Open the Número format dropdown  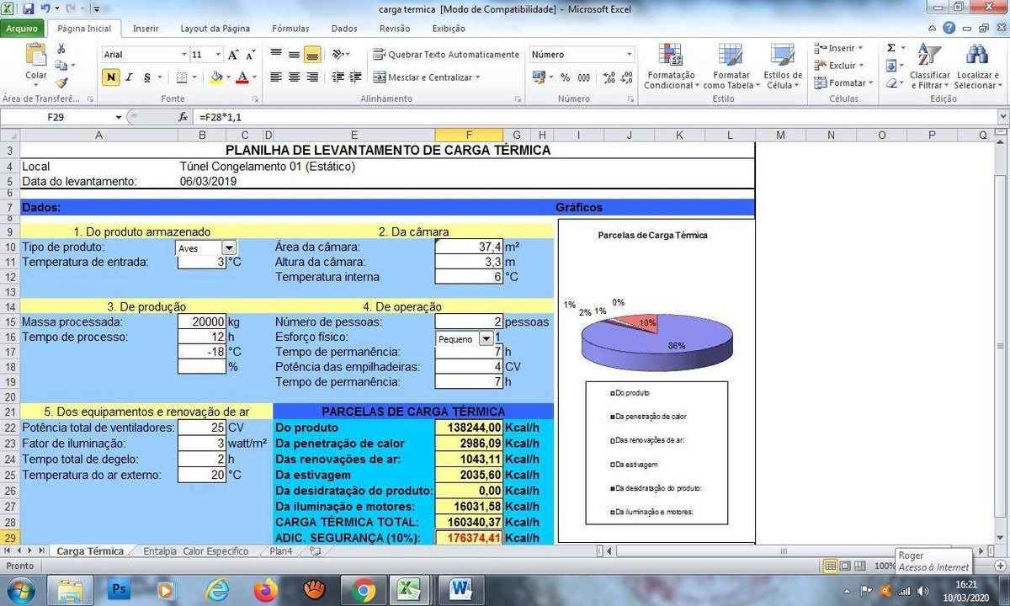click(x=629, y=55)
